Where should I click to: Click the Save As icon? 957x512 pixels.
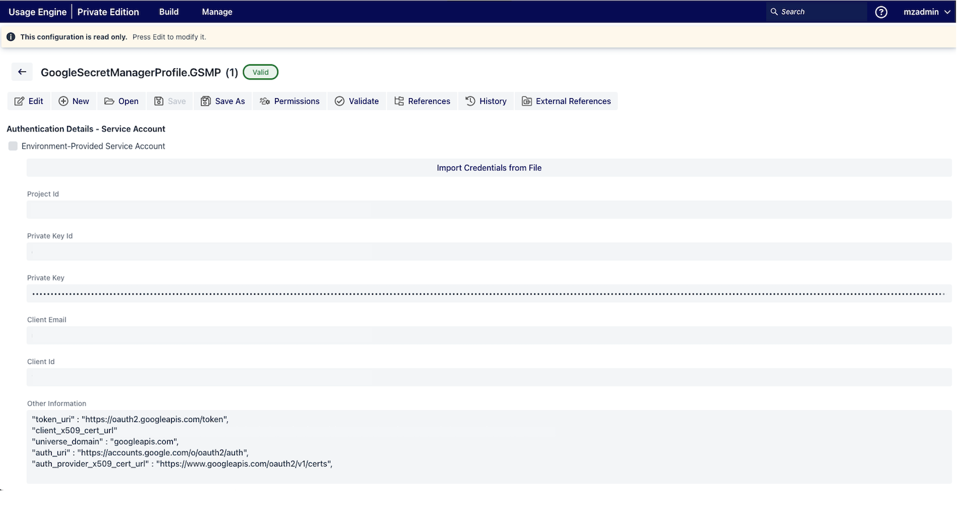pyautogui.click(x=205, y=101)
